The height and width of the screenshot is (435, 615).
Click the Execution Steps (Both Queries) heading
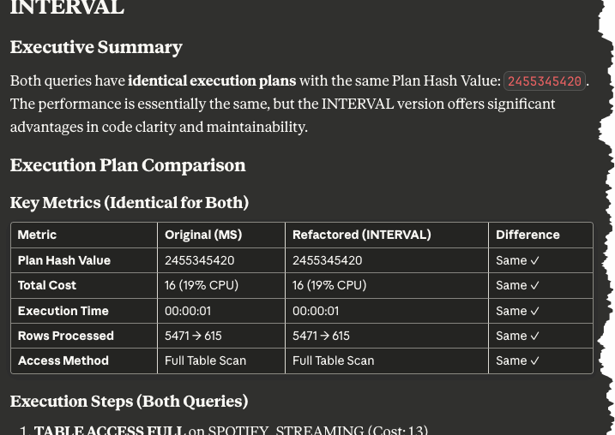click(129, 401)
